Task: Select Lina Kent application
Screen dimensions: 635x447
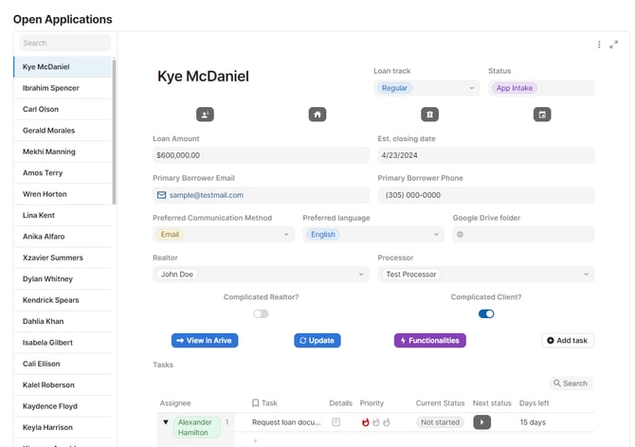Action: click(x=63, y=215)
